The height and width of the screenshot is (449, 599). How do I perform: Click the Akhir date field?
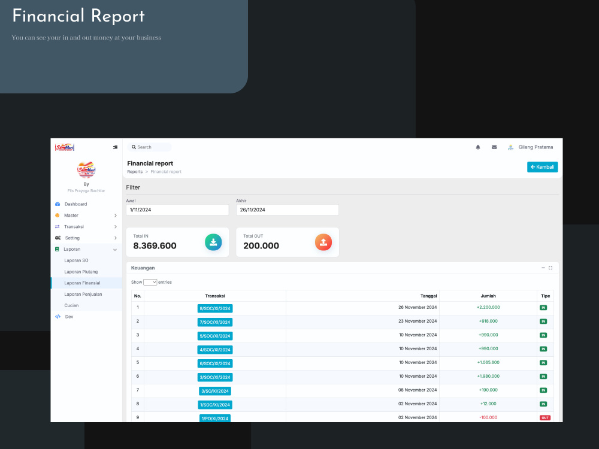(x=288, y=210)
